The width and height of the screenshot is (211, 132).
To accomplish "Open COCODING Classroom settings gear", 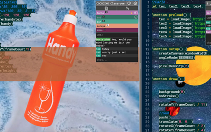I will click(x=135, y=3).
